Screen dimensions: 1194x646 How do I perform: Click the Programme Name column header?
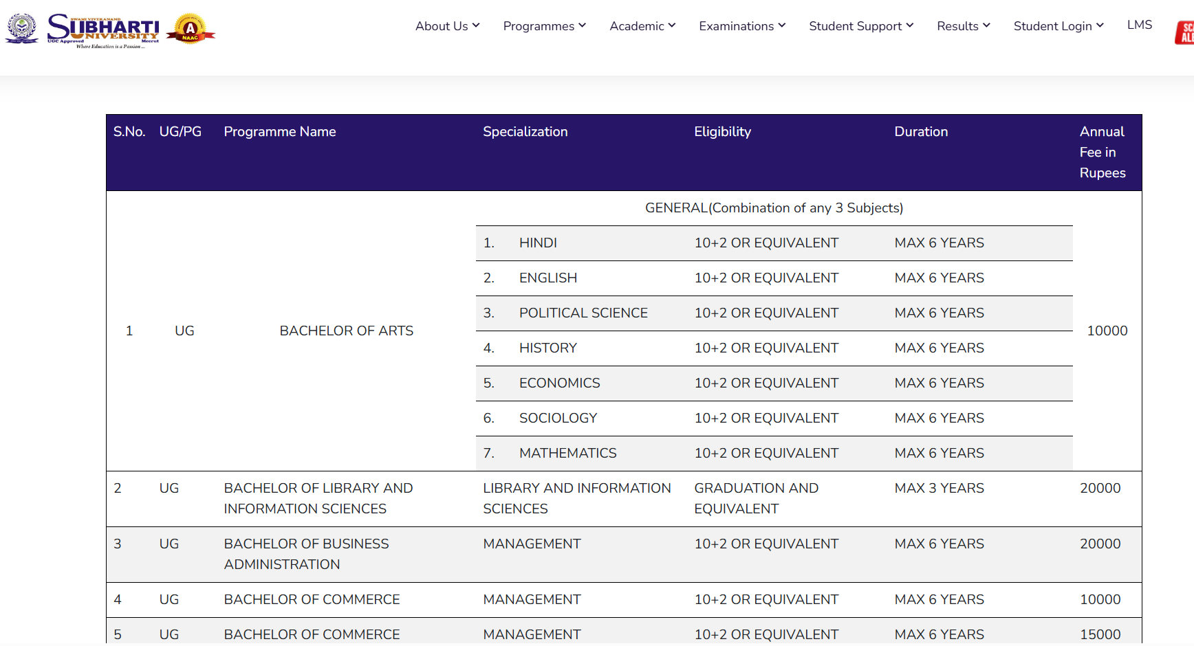pyautogui.click(x=279, y=132)
